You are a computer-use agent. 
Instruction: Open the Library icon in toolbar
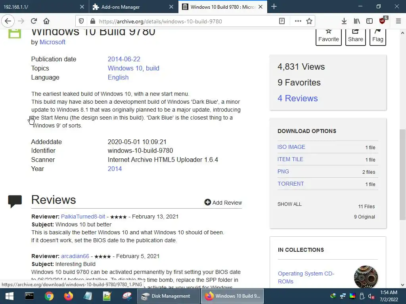(x=357, y=21)
